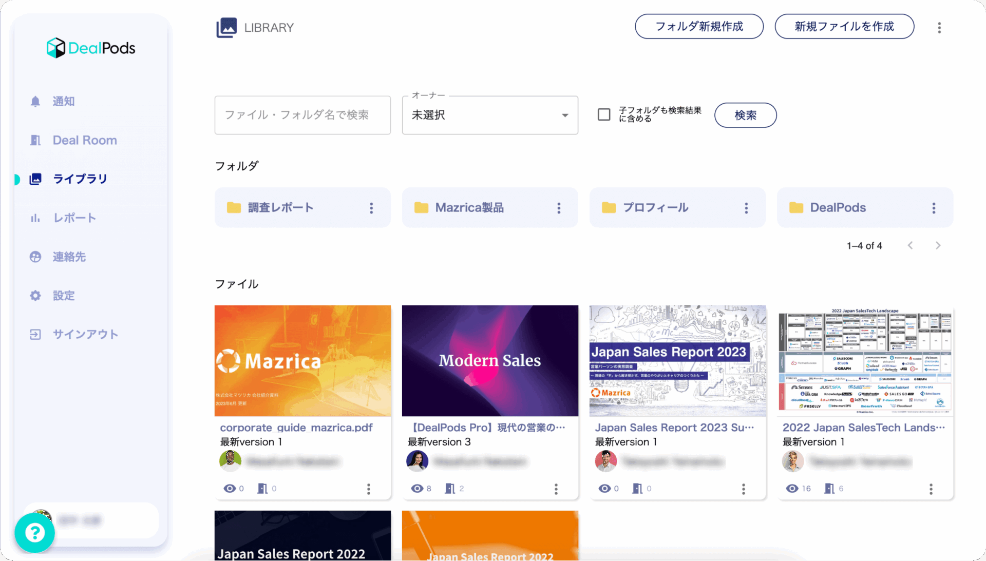Open the DealPods folder
Image resolution: width=986 pixels, height=561 pixels.
tap(865, 207)
